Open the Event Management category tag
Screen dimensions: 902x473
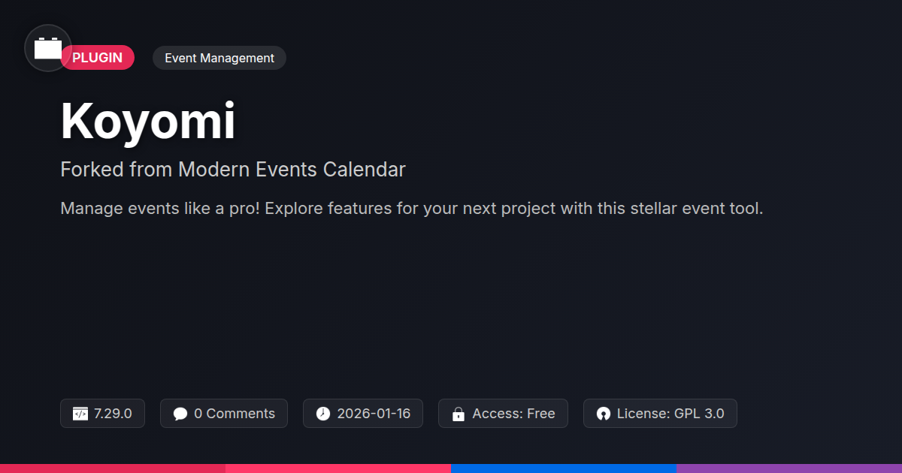[219, 58]
